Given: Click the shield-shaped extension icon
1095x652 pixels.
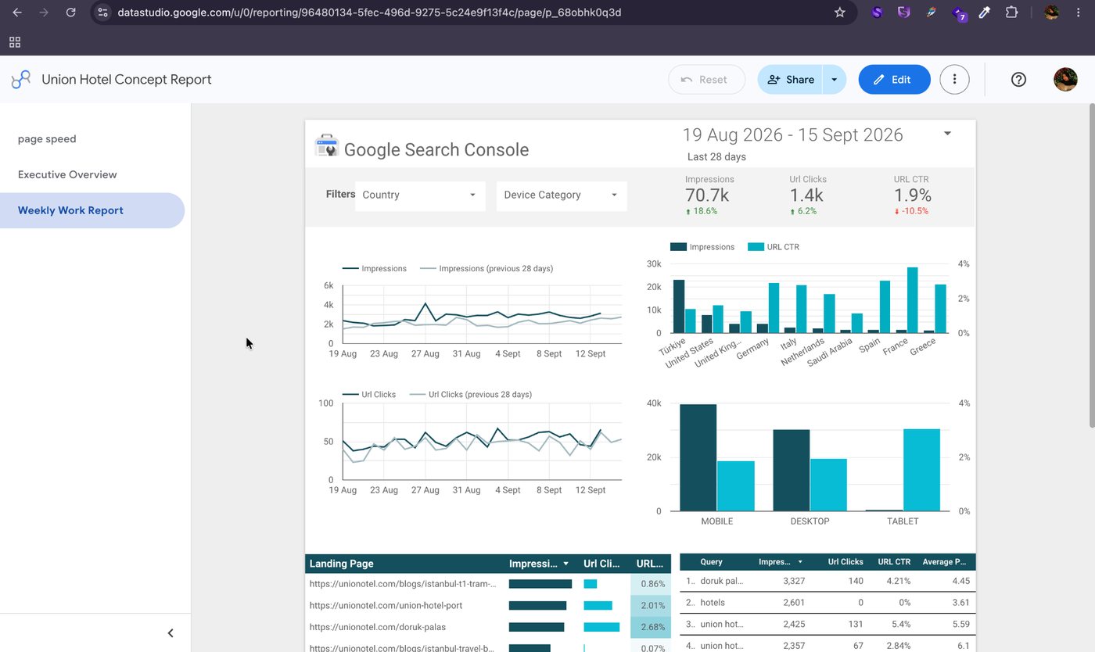Looking at the screenshot, I should click(904, 13).
